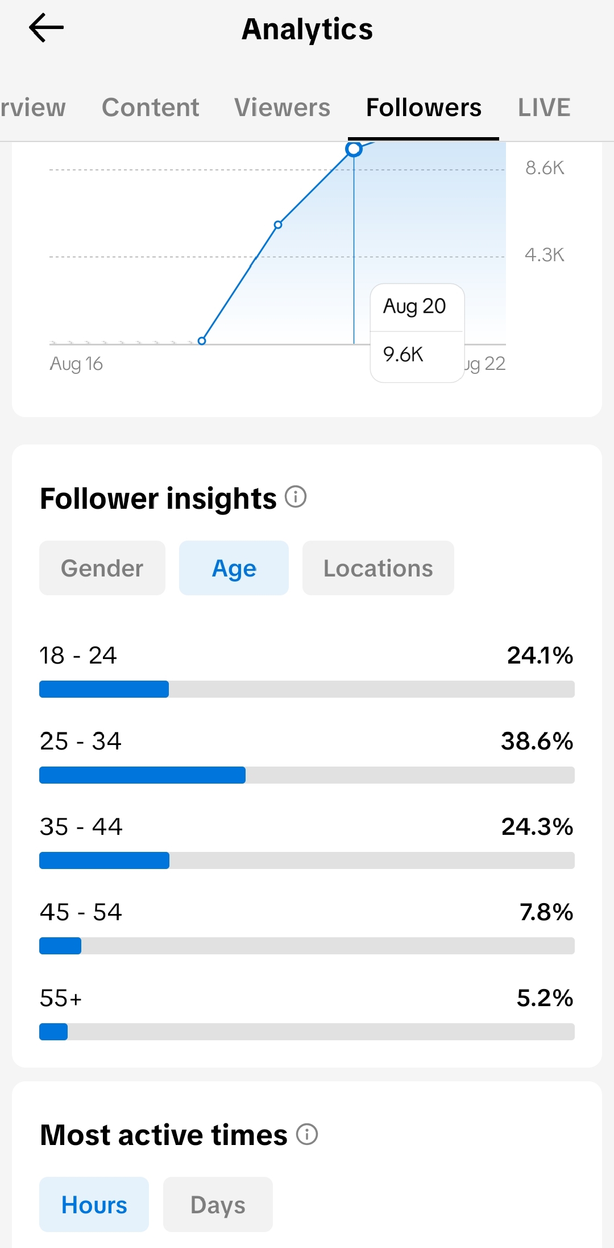Select the Days active-times option
The width and height of the screenshot is (614, 1248).
point(218,1204)
